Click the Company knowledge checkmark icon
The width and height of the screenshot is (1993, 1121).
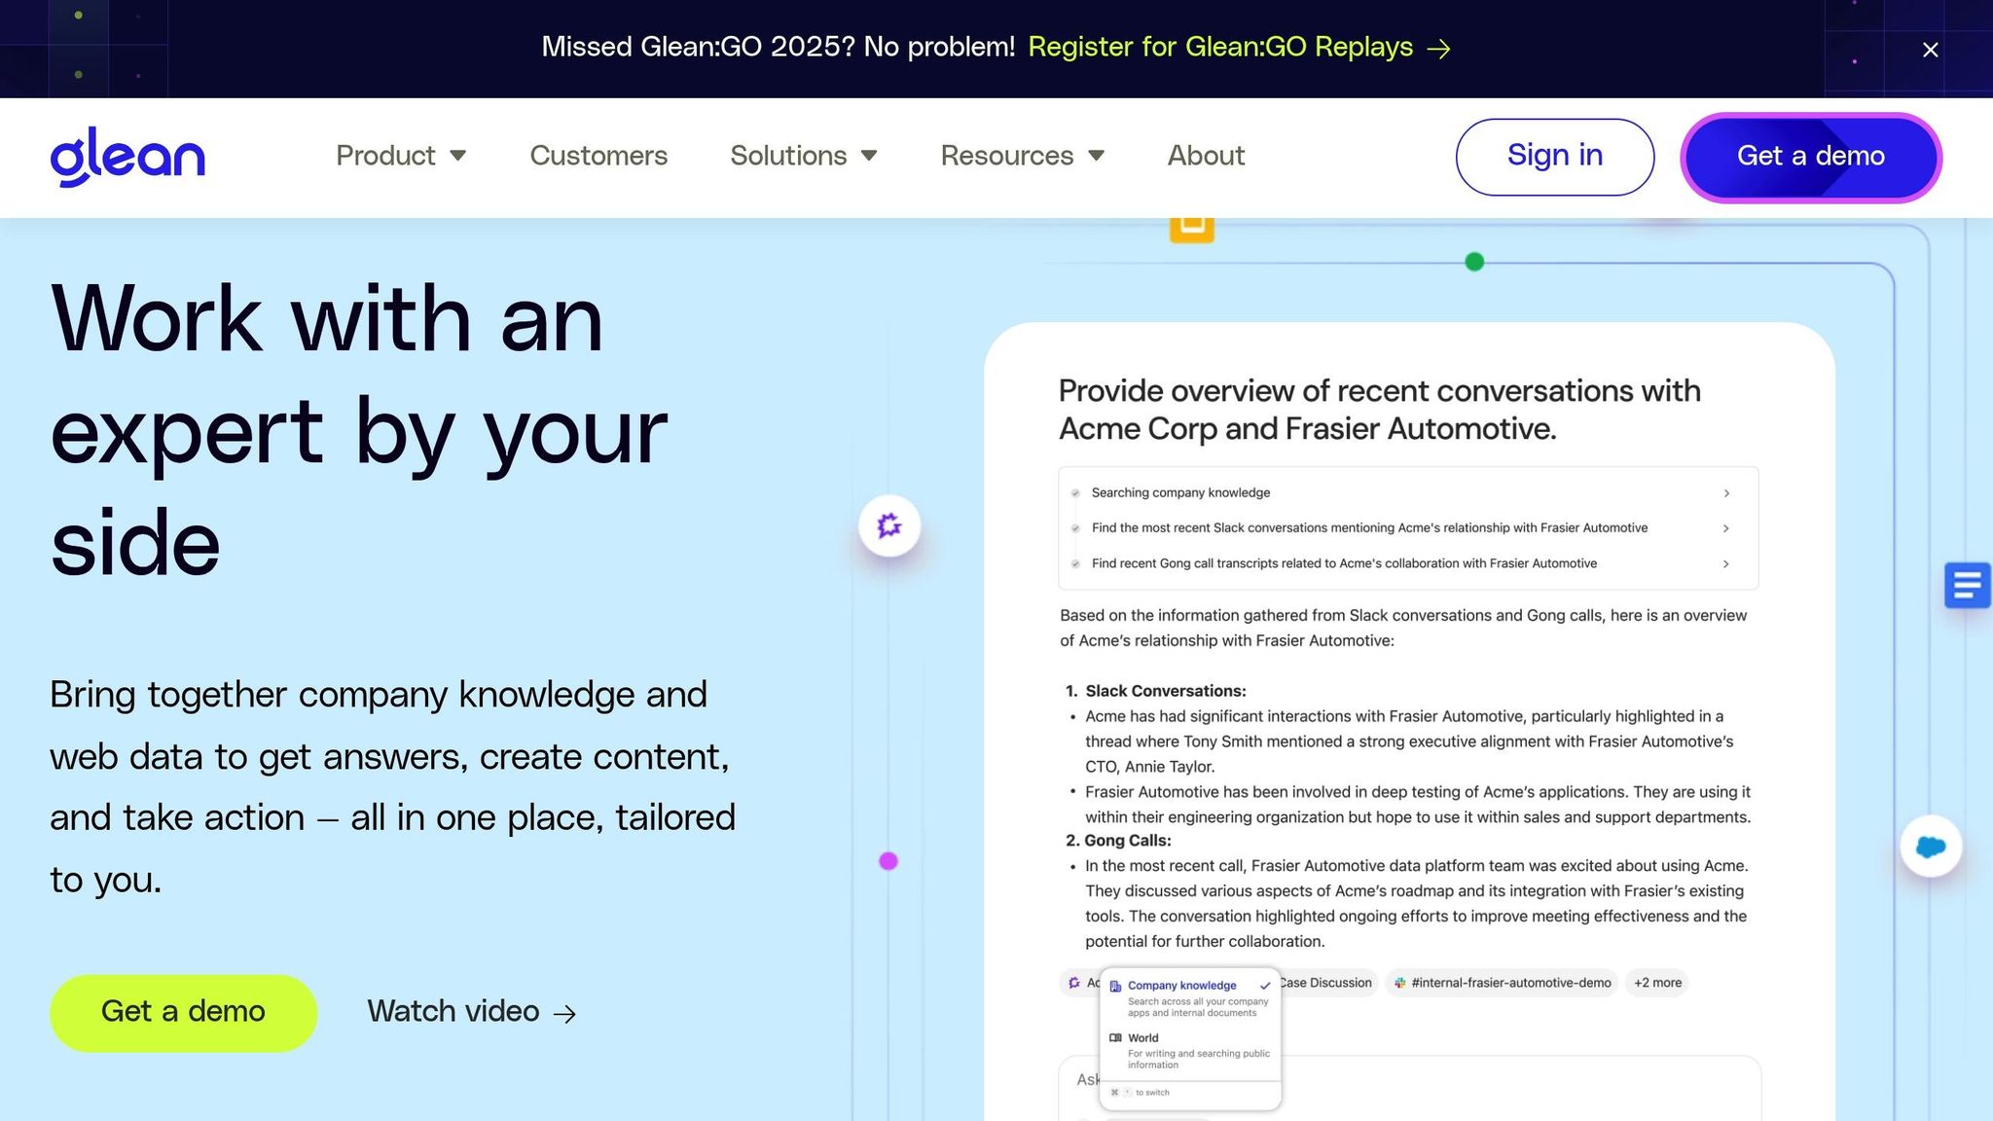1265,986
